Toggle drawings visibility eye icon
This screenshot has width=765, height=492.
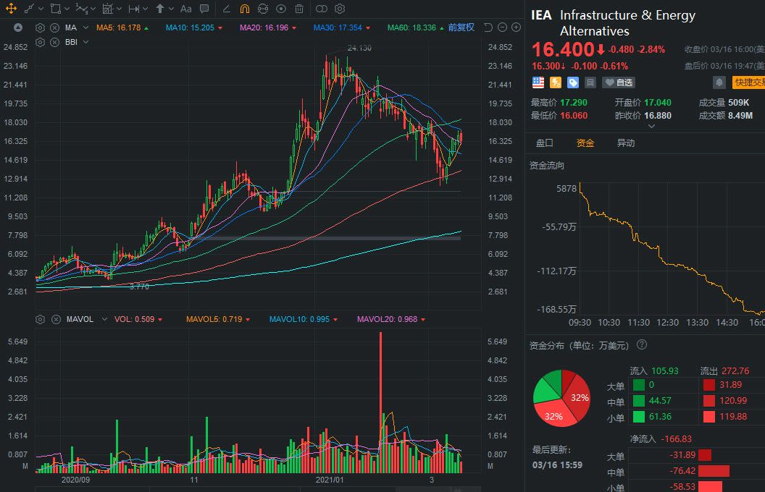[281, 9]
